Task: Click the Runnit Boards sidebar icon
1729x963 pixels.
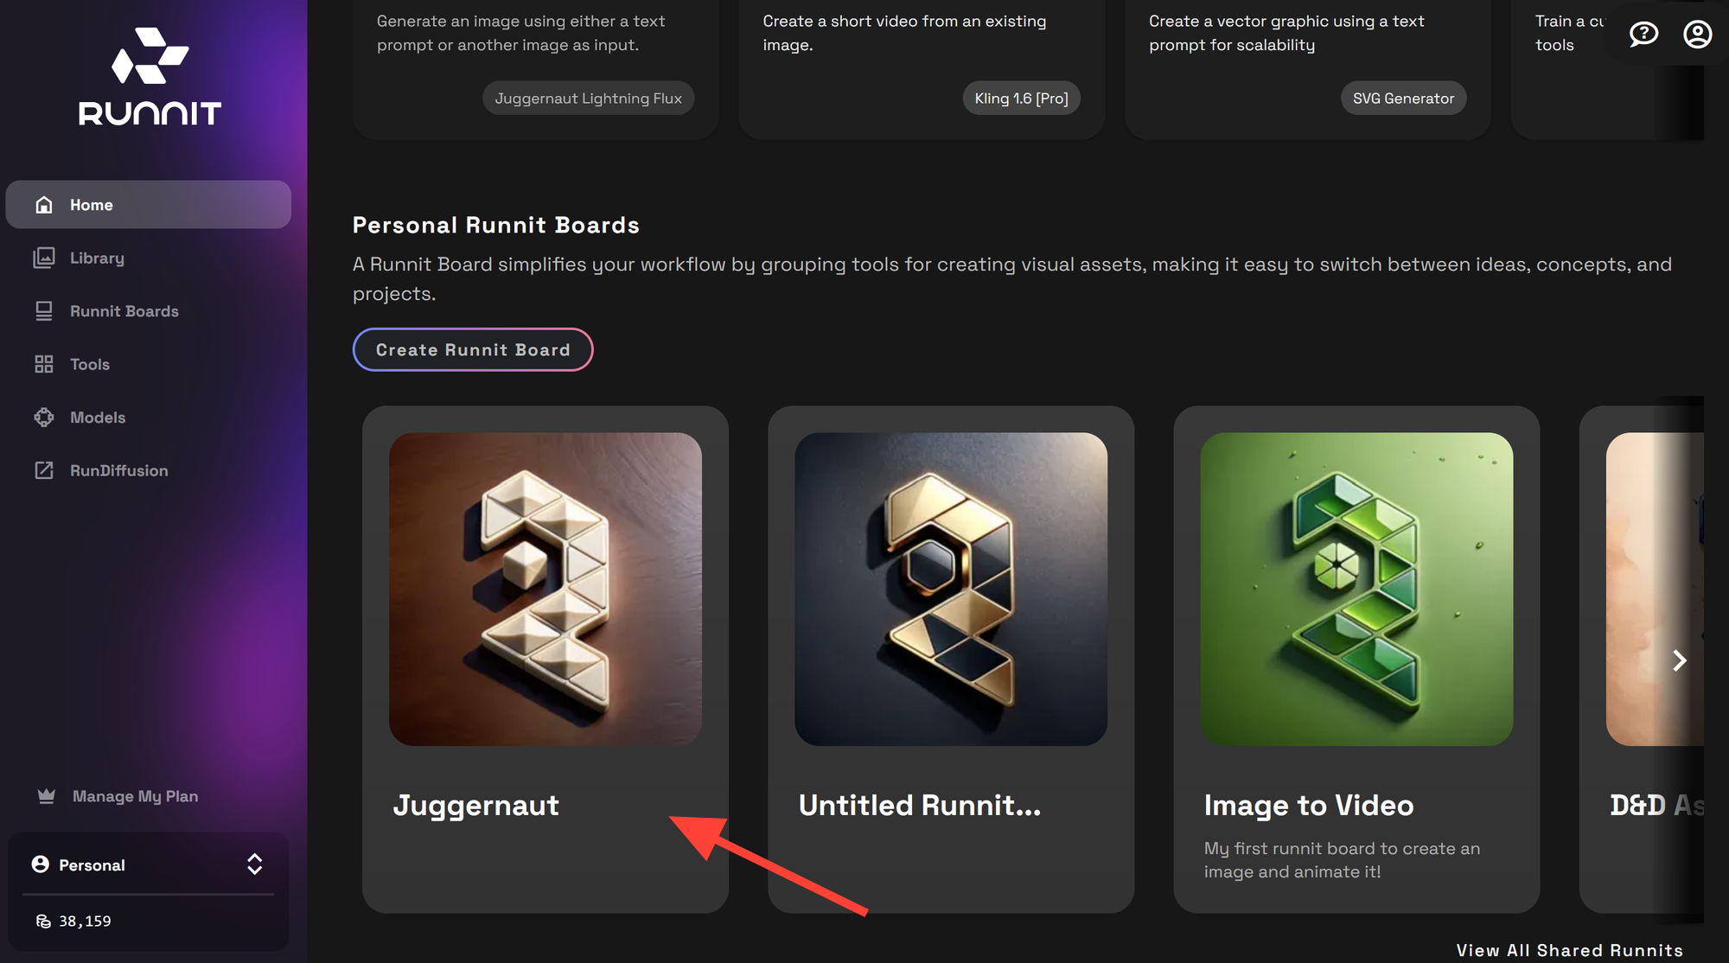Action: coord(44,310)
